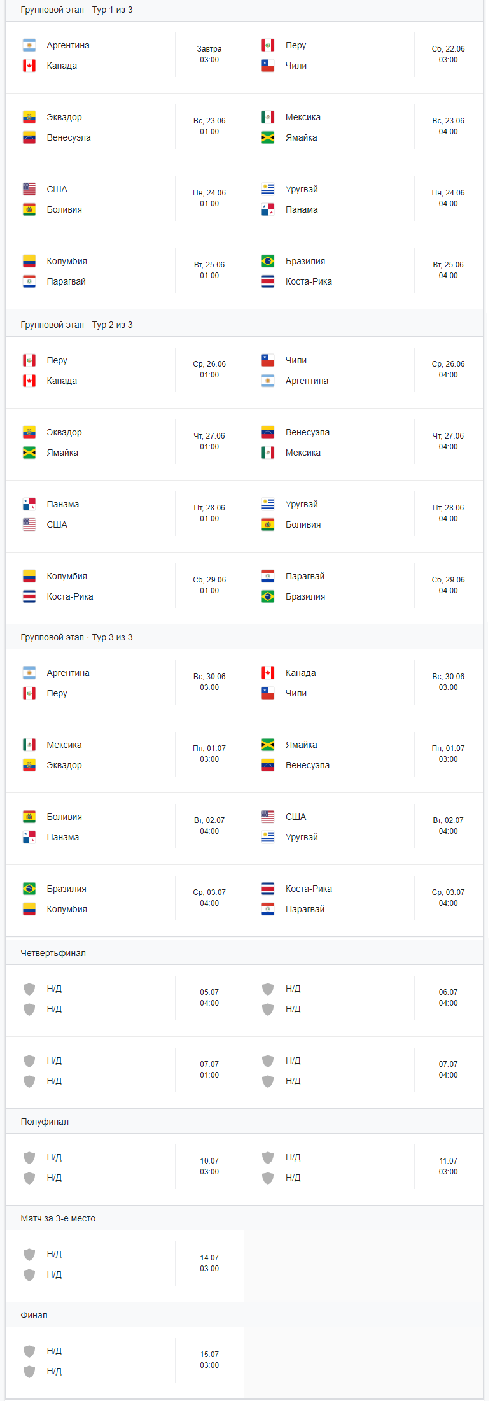Click Brazil's flag in the Brazil–Costa Rica match
Screen dimensions: 495x1401
pyautogui.click(x=268, y=261)
